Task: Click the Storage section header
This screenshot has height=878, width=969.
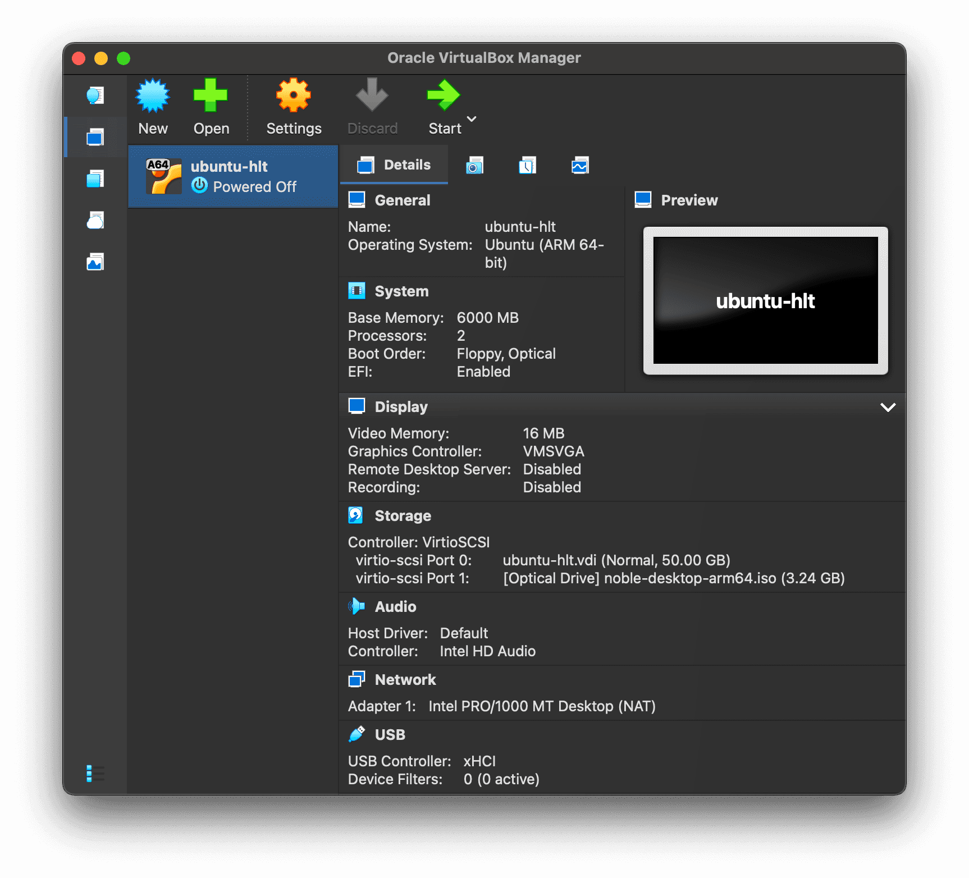Action: [x=403, y=516]
